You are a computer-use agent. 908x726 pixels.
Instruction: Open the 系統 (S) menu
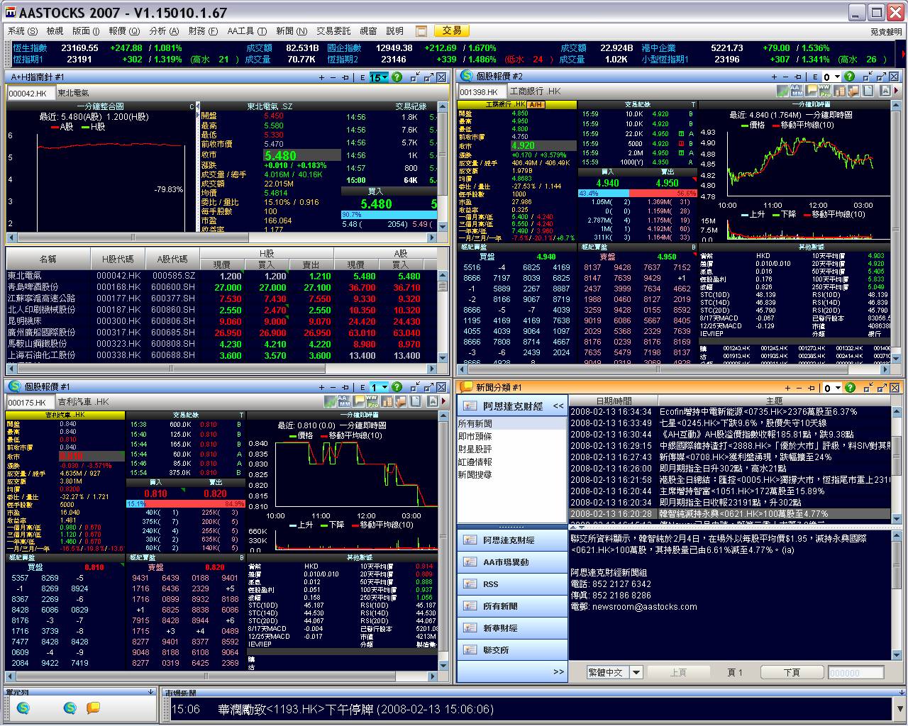[23, 31]
